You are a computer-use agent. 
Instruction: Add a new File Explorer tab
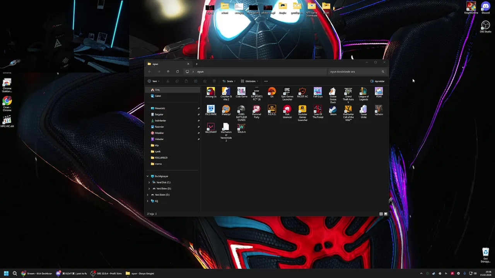click(x=196, y=64)
